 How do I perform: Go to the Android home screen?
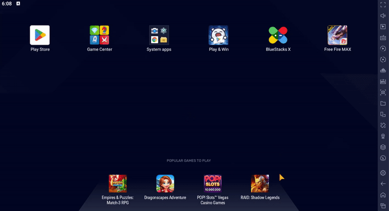pos(383,195)
